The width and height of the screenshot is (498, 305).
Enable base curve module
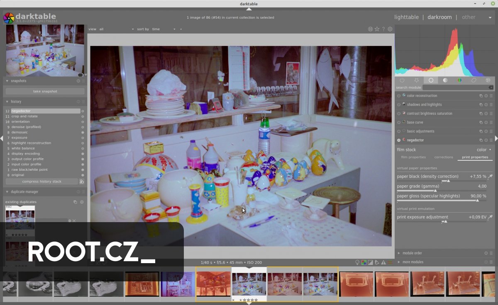pos(399,122)
